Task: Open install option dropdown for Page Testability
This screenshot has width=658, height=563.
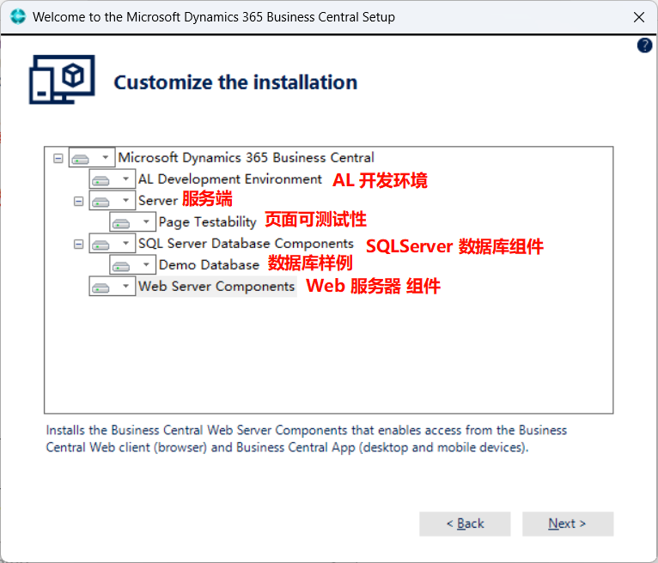Action: tap(132, 221)
